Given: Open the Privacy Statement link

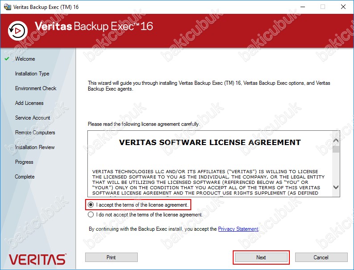Looking at the screenshot, I should pyautogui.click(x=238, y=229).
